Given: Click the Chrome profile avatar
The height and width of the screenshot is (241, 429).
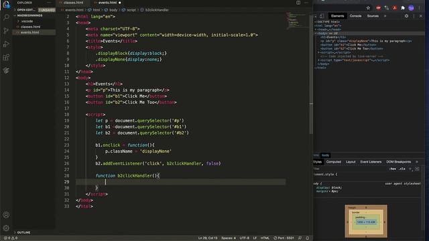Looking at the screenshot, I should [411, 8].
